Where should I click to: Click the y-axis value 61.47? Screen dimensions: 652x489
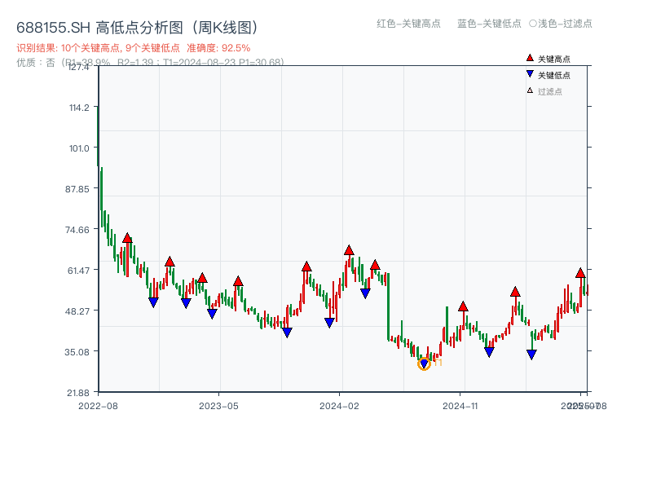[78, 271]
